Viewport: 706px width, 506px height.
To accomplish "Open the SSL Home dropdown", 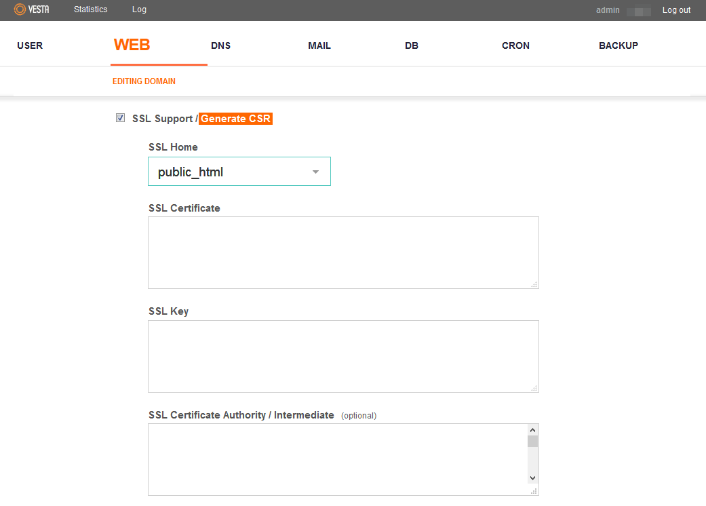I will coord(239,172).
